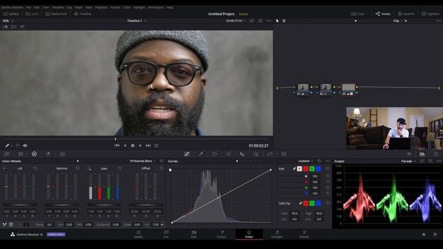Pick white point with Gain picker
Screen dimensions: 443x249
89,169
